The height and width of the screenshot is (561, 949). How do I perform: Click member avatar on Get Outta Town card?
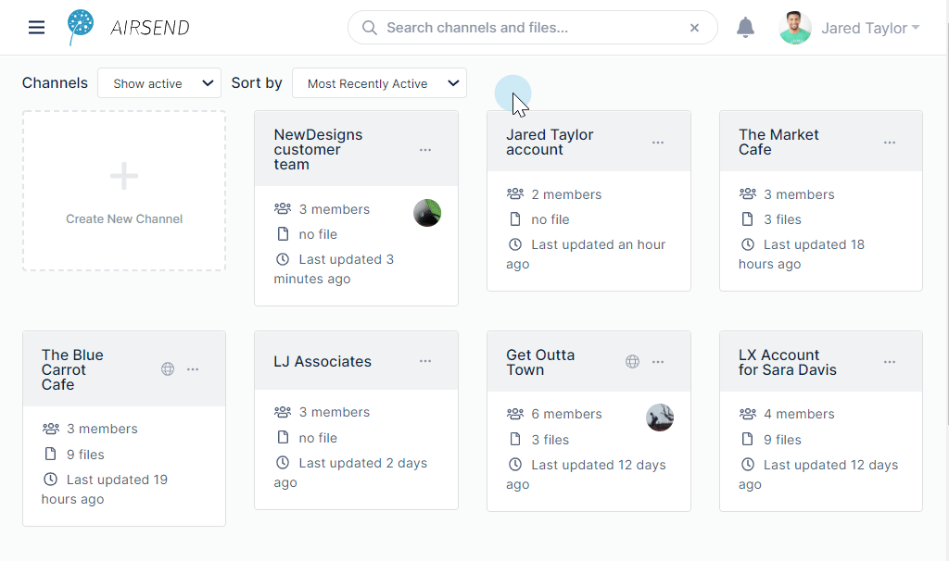pos(660,418)
